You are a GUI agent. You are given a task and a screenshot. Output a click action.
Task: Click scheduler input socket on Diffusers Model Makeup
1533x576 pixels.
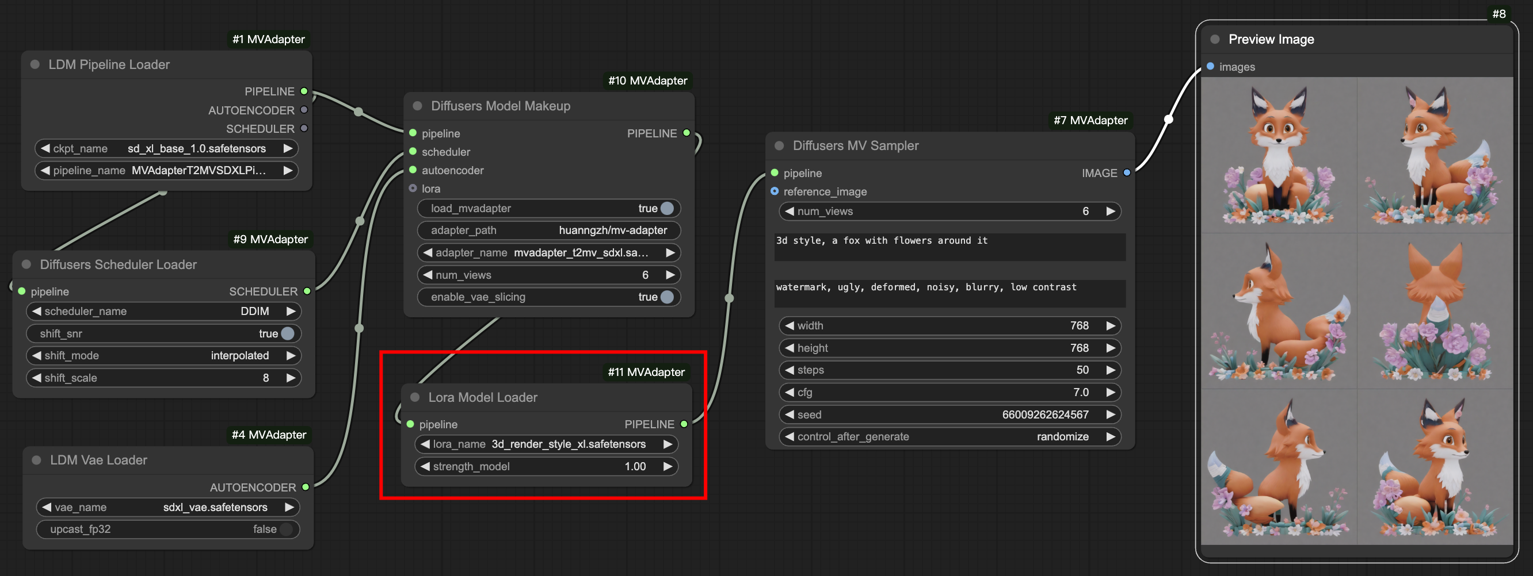click(413, 152)
